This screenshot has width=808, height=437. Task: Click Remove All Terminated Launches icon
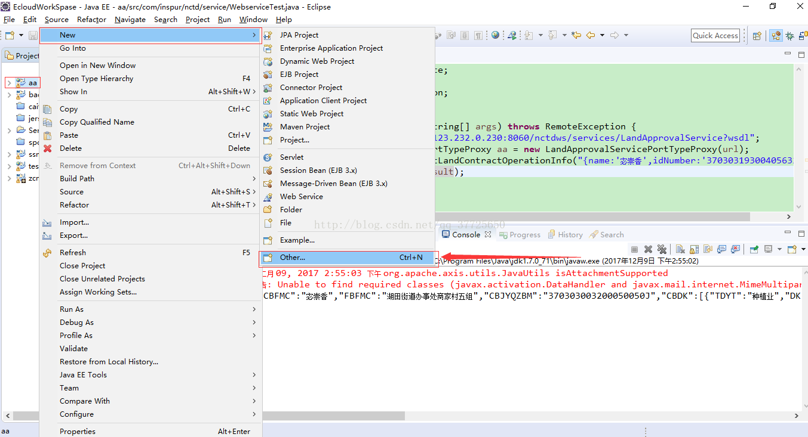tap(662, 249)
